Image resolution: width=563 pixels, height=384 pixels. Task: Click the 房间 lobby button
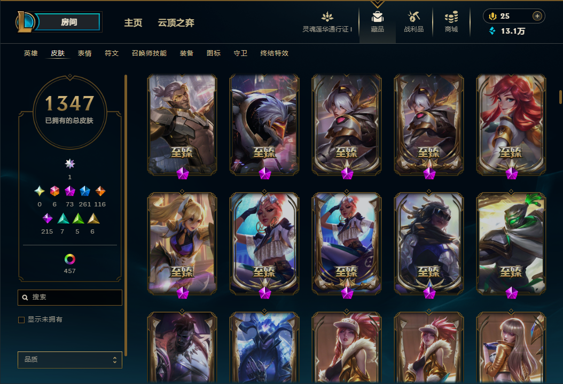[x=68, y=22]
